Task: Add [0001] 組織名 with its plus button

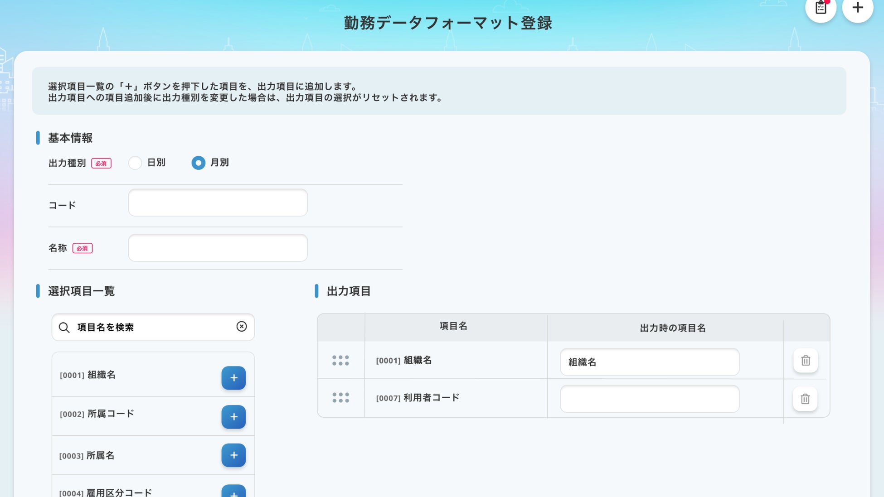Action: [233, 378]
